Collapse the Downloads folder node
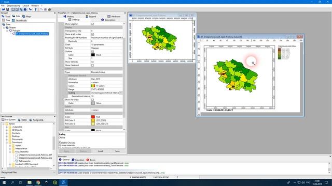332x186 pixels. [x=7, y=143]
